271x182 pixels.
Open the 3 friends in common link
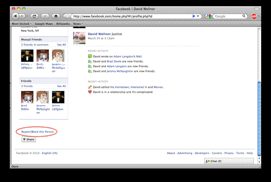pyautogui.click(x=34, y=45)
